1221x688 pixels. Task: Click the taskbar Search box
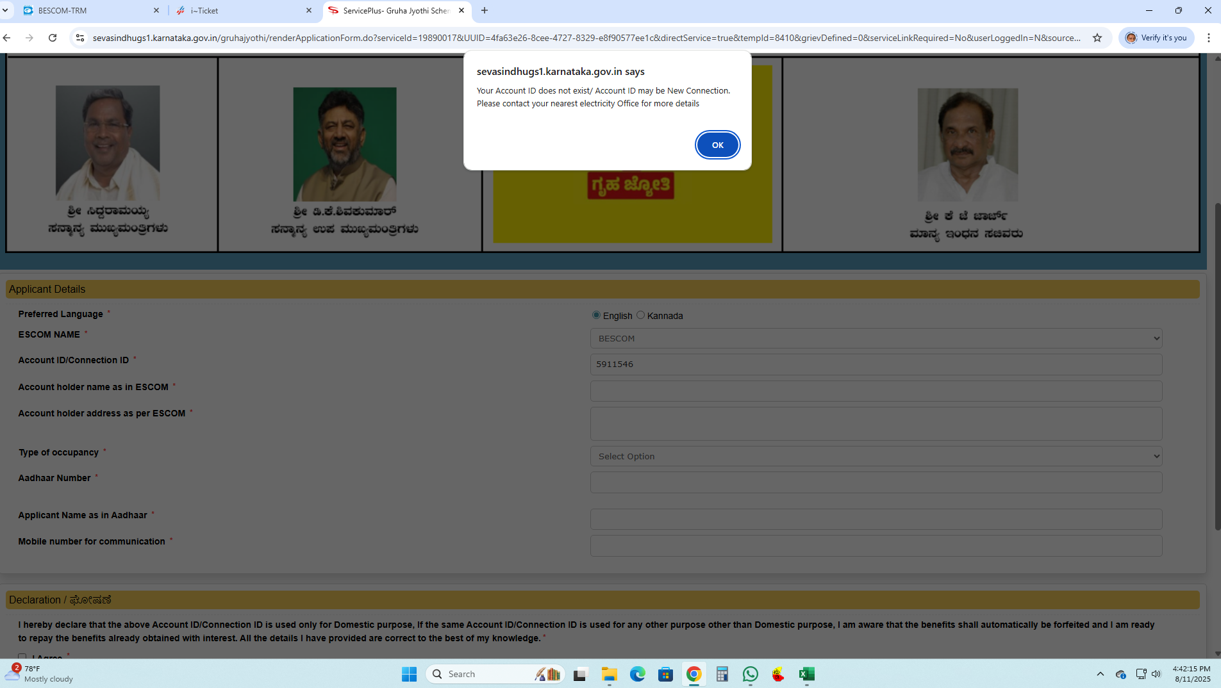495,674
